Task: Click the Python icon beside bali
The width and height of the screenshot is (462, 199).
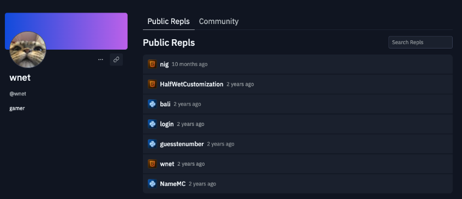Action: point(152,104)
